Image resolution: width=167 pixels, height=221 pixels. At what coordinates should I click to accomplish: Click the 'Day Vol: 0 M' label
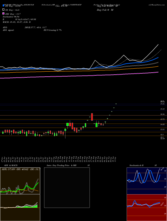(x=105, y=10)
